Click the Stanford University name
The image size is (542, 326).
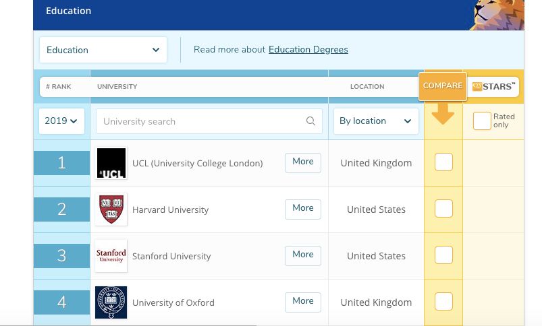click(171, 257)
